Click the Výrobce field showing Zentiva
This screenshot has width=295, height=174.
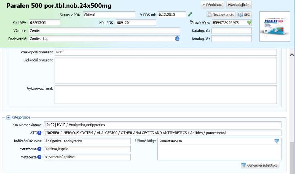pos(104,31)
